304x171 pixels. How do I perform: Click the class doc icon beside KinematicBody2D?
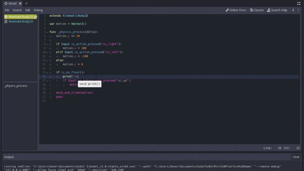6,22
